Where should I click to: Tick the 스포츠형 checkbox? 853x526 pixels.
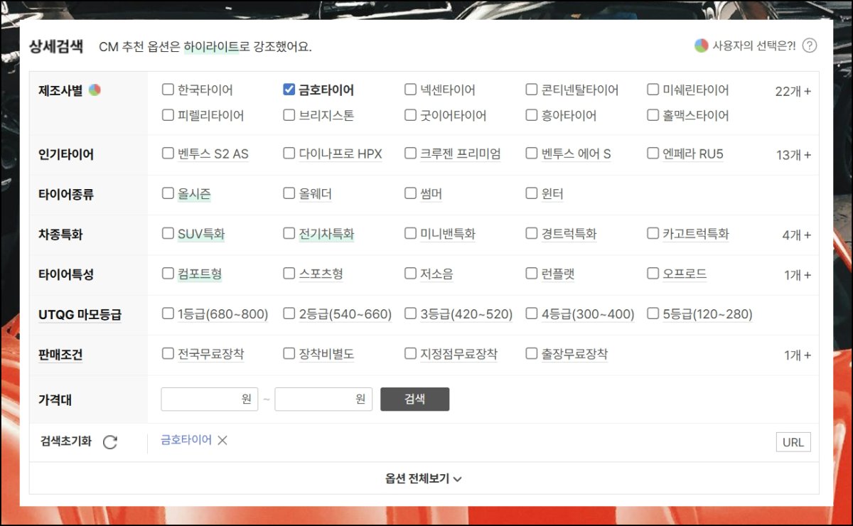coord(289,273)
